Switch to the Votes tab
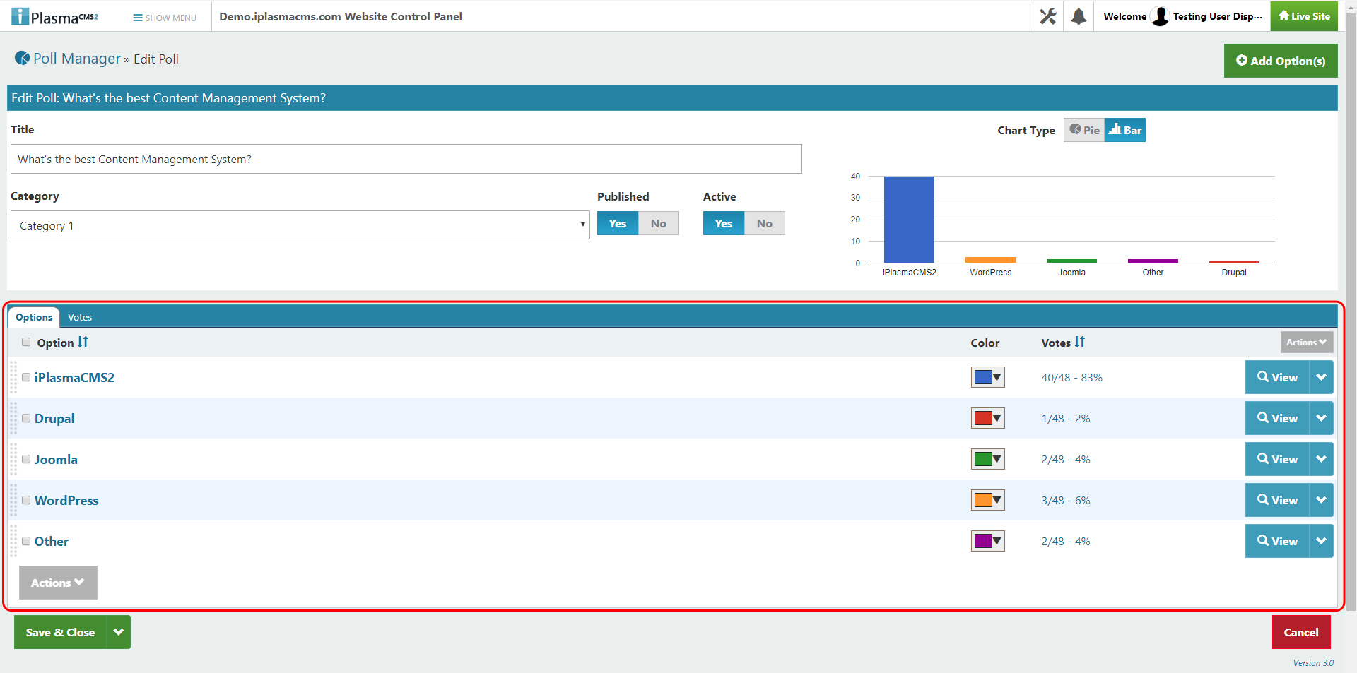 coord(80,317)
